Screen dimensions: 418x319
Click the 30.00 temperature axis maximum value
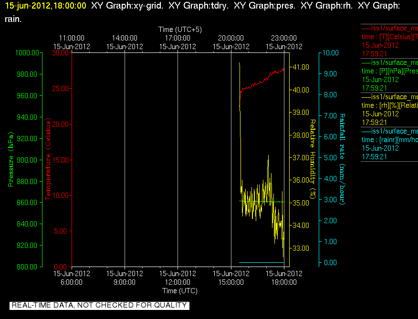60,53
